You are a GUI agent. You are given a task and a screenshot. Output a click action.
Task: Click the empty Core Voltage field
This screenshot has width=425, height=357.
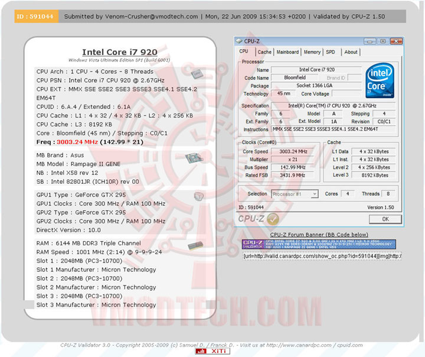pyautogui.click(x=346, y=93)
